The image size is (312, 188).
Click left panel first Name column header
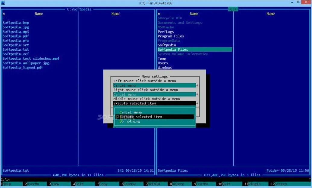(x=39, y=14)
